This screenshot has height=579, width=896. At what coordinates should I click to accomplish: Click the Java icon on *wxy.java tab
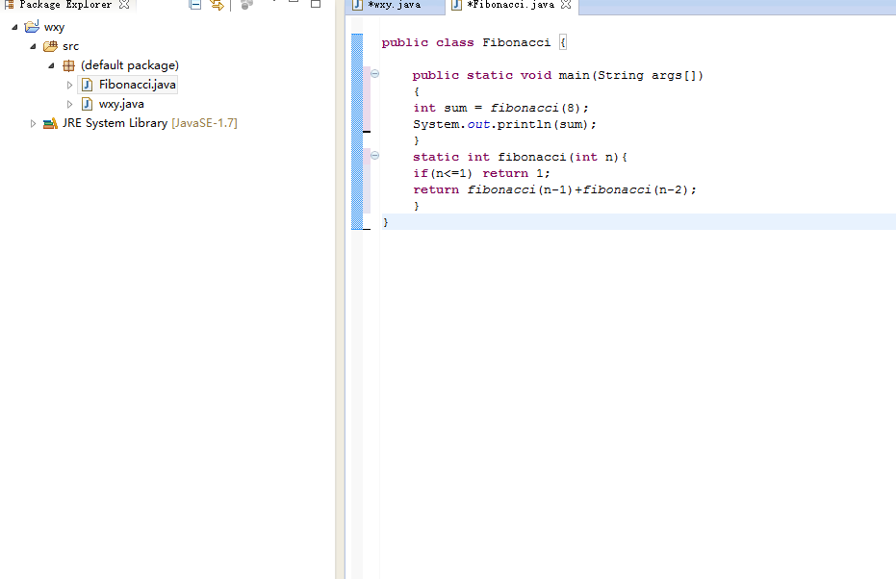(x=357, y=5)
